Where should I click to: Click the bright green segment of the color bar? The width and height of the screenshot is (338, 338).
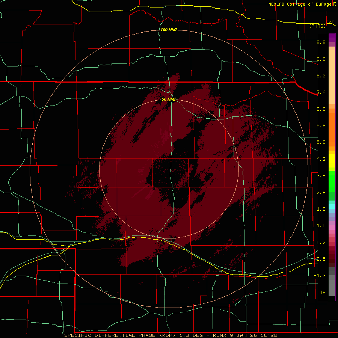(x=332, y=181)
